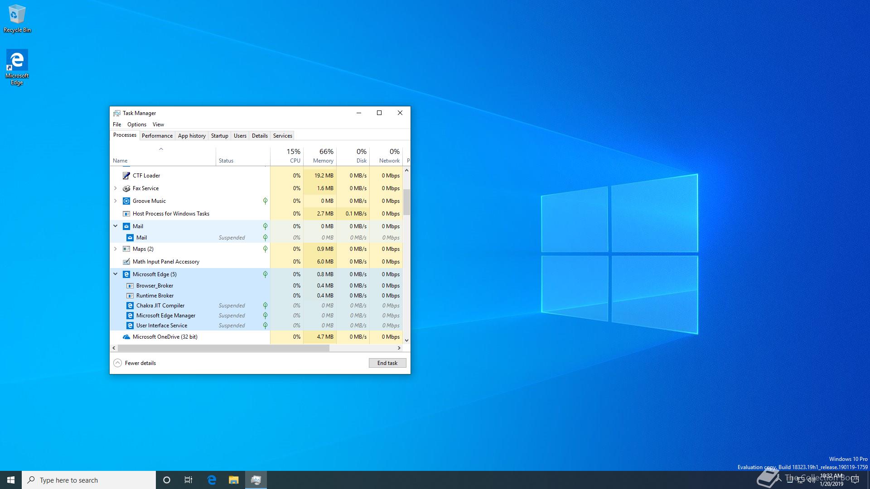The height and width of the screenshot is (489, 870).
Task: Click the leaf icon on Microsoft Edge (5) row
Action: (265, 274)
